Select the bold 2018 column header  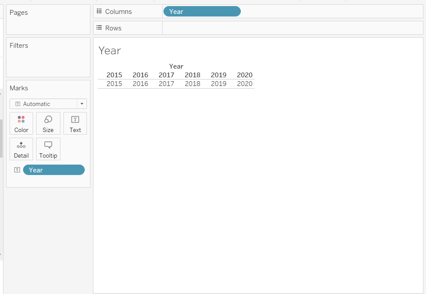pos(193,75)
